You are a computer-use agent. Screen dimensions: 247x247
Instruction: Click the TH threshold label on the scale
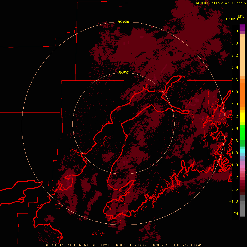tap(236, 214)
